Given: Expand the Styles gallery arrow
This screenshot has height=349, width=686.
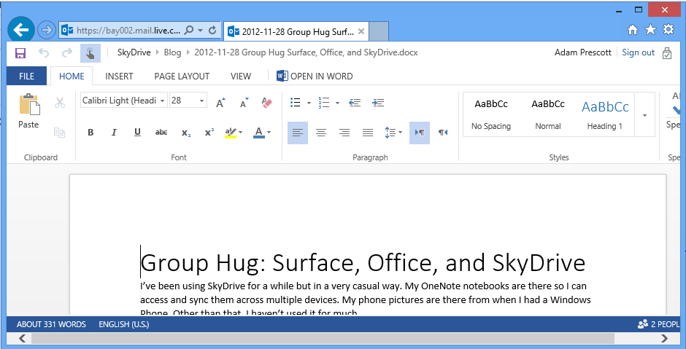Looking at the screenshot, I should (644, 115).
